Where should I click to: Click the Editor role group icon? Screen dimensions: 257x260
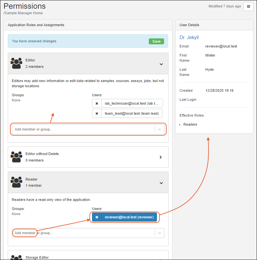[x=16, y=63]
